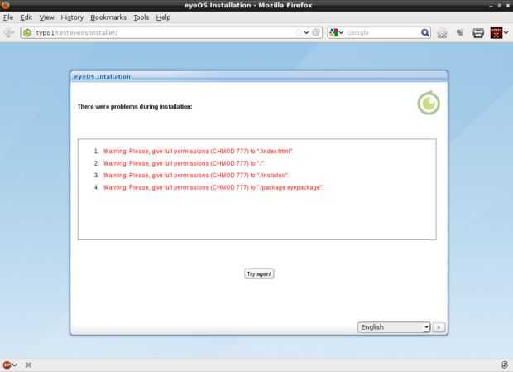513x372 pixels.
Task: Click the small pin toolbar icon
Action: [460, 32]
